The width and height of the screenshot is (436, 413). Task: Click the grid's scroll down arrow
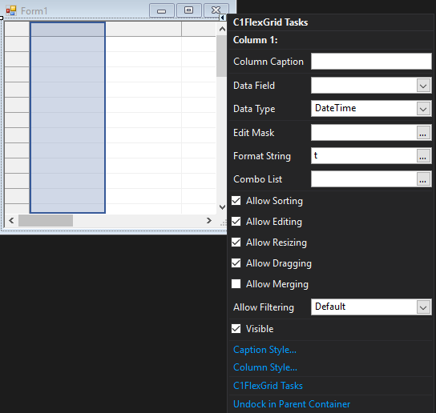[x=222, y=207]
